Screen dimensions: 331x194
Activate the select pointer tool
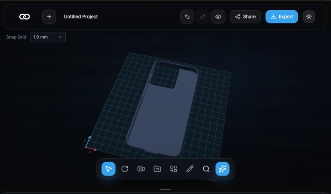(108, 169)
